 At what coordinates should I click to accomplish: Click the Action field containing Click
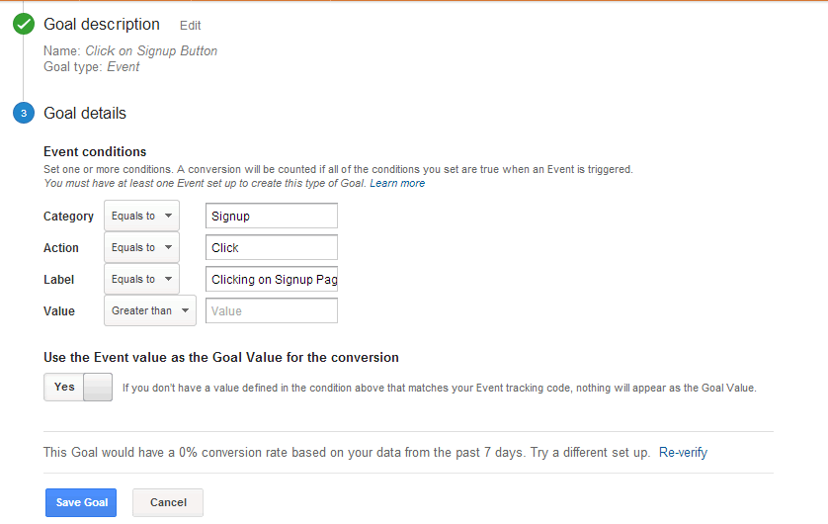click(272, 247)
